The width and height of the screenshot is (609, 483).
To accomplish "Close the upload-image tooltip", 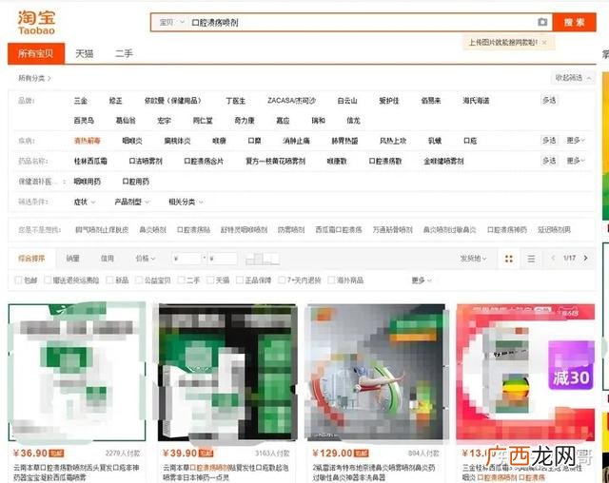I will [x=544, y=42].
